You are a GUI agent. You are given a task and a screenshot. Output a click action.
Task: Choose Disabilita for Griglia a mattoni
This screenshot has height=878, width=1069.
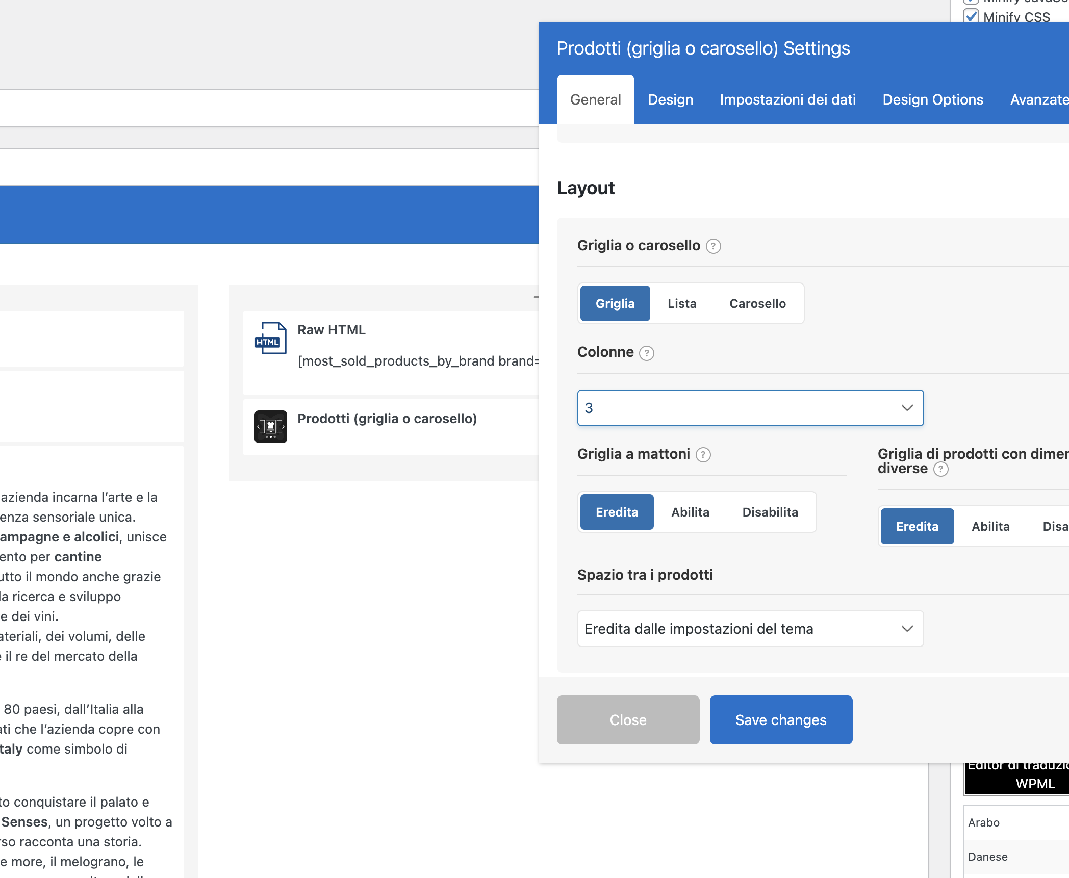[770, 512]
